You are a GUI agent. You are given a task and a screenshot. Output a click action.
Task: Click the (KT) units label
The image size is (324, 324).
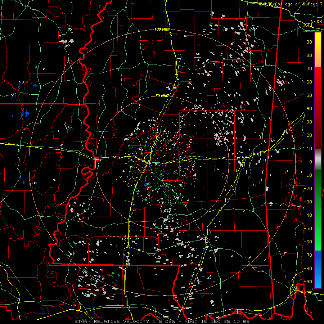pyautogui.click(x=307, y=25)
